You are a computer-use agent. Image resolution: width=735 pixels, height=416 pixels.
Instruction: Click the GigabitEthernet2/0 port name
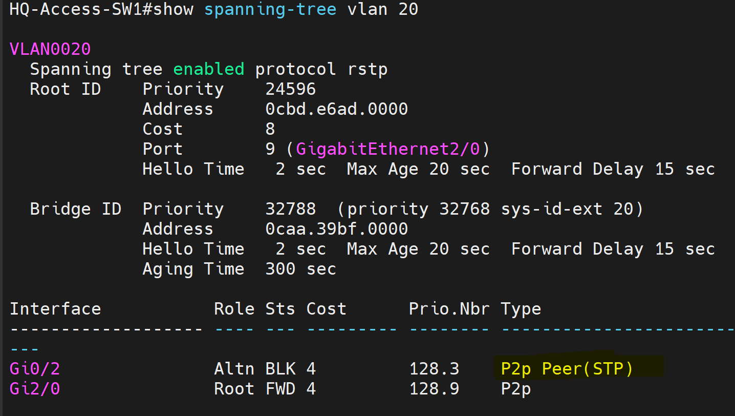point(388,149)
